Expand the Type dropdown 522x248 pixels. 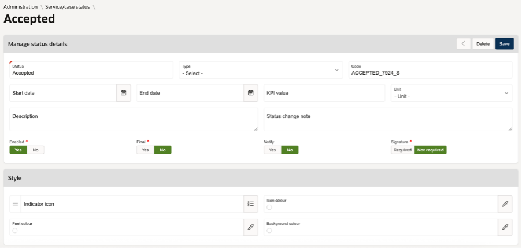coord(260,71)
